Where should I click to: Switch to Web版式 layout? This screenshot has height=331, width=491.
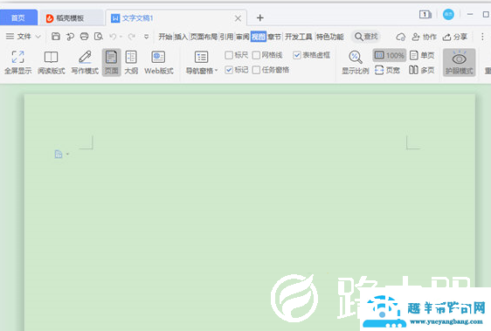159,63
